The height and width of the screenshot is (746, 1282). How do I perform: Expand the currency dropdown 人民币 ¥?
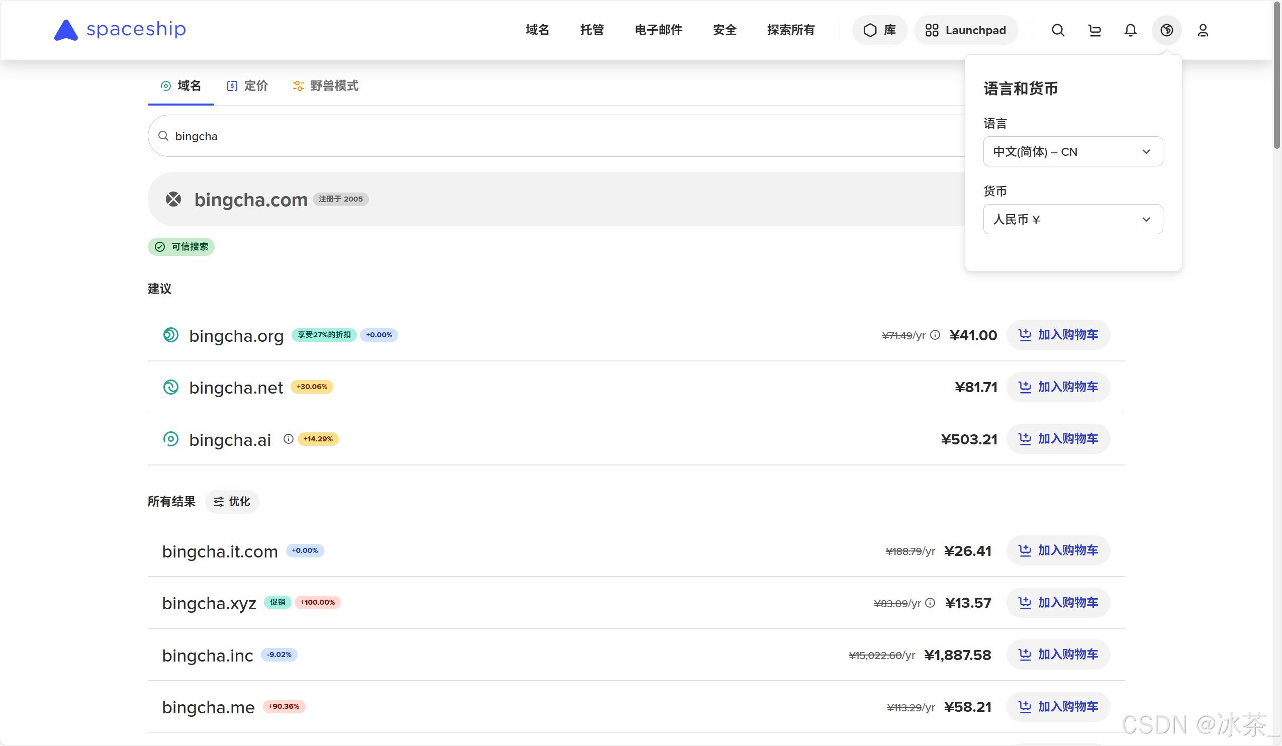(1072, 219)
